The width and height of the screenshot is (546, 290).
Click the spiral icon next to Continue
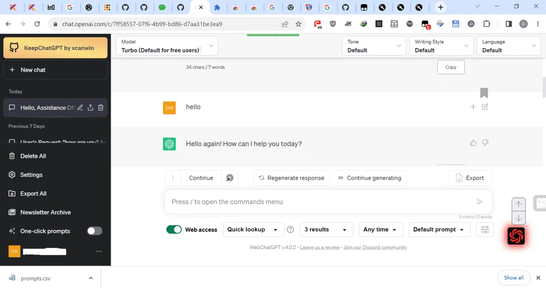(230, 178)
